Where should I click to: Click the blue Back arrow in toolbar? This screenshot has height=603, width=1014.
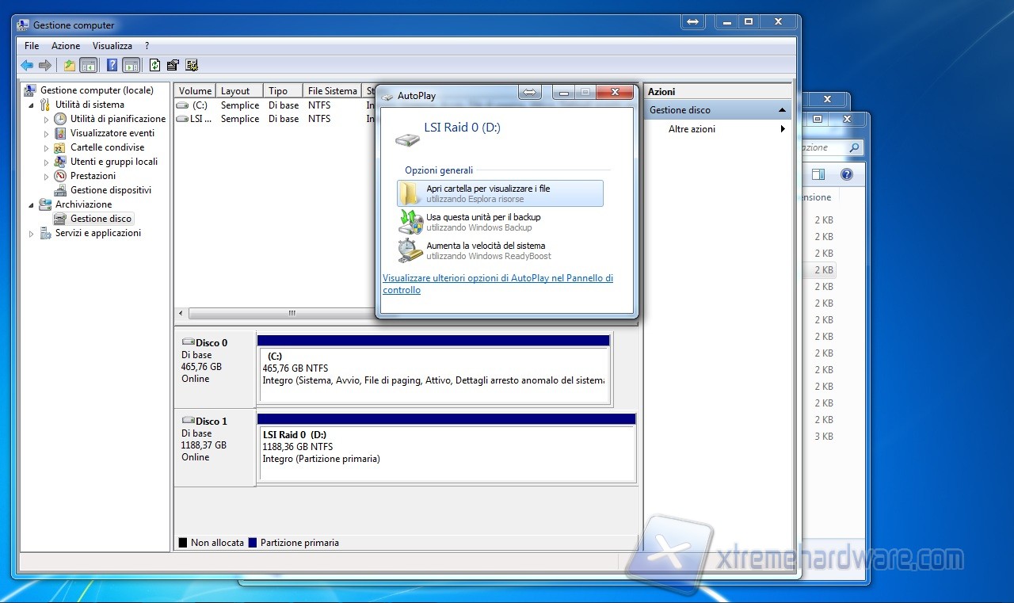(27, 66)
